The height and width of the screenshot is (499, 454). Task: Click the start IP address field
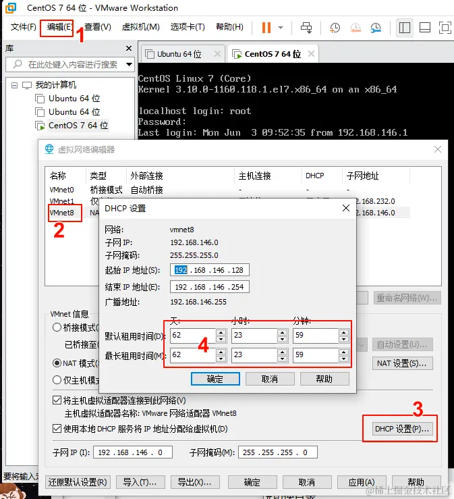point(210,270)
